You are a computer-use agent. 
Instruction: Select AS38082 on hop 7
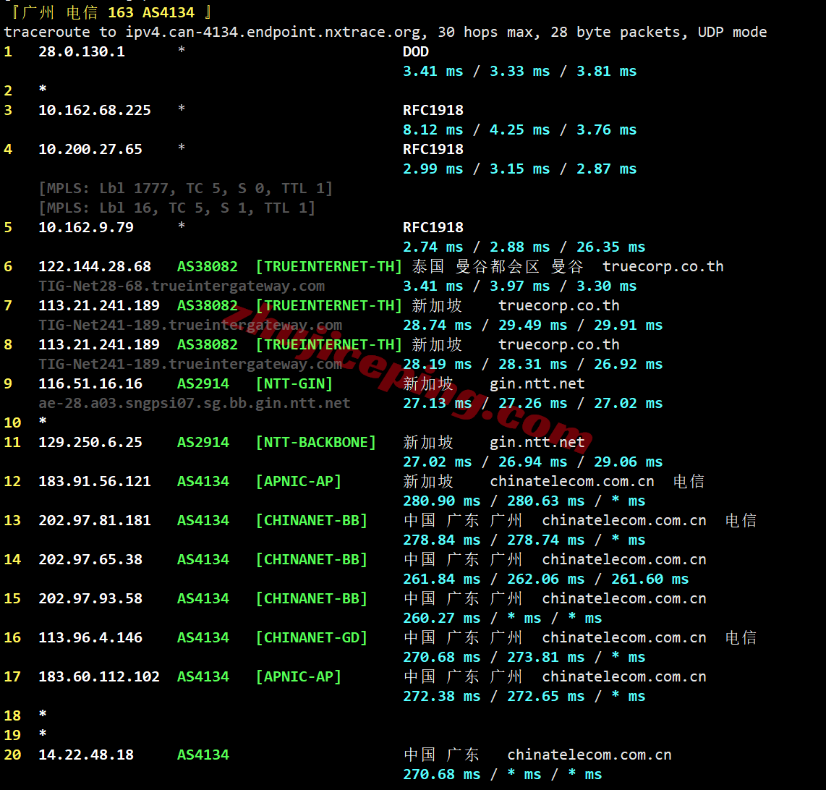click(207, 305)
